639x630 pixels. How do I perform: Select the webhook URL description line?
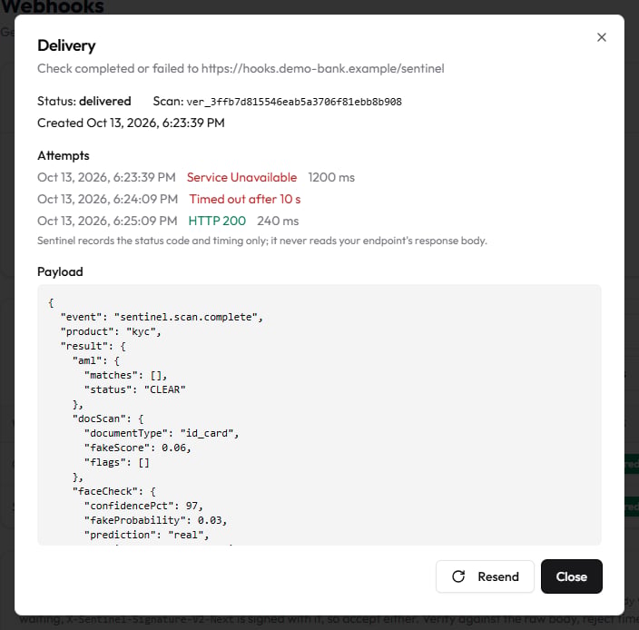click(x=241, y=68)
